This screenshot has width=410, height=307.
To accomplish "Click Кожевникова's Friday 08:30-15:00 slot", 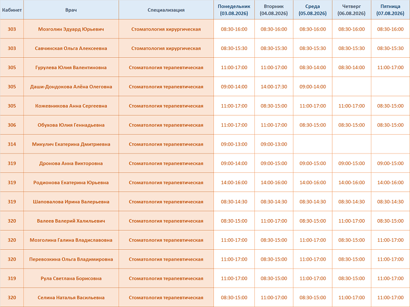I will pyautogui.click(x=390, y=106).
